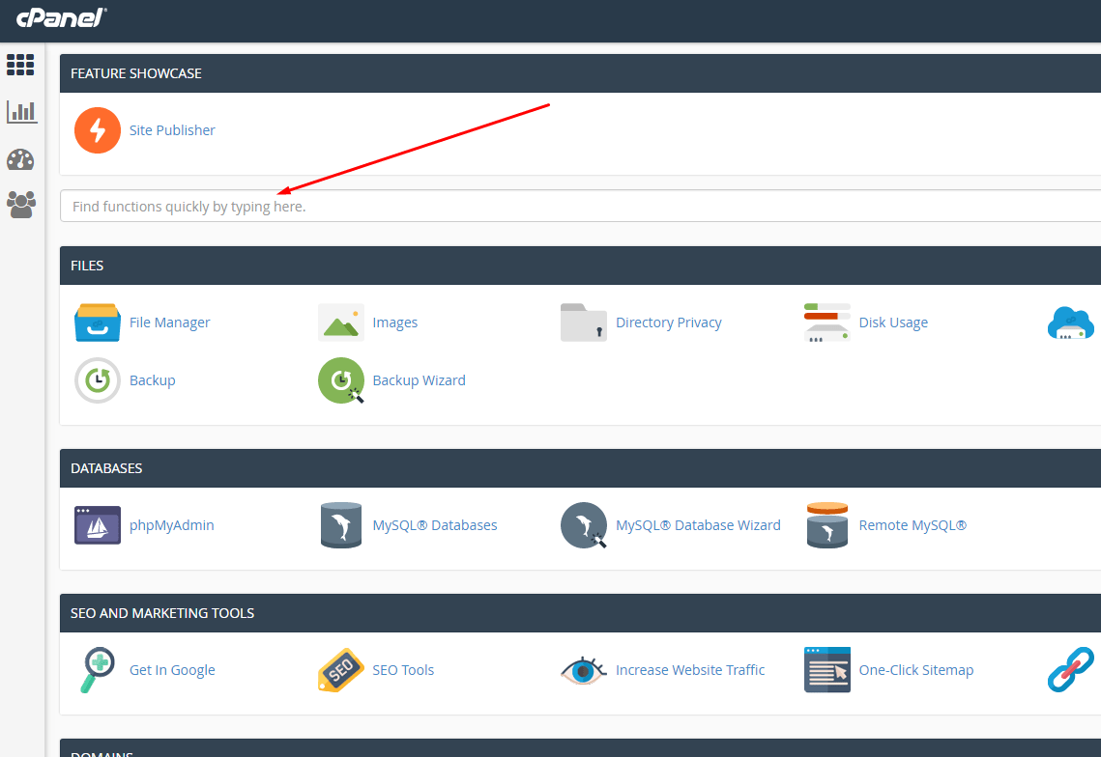Click the Dashboard gauge sidebar icon
1101x757 pixels.
(20, 159)
